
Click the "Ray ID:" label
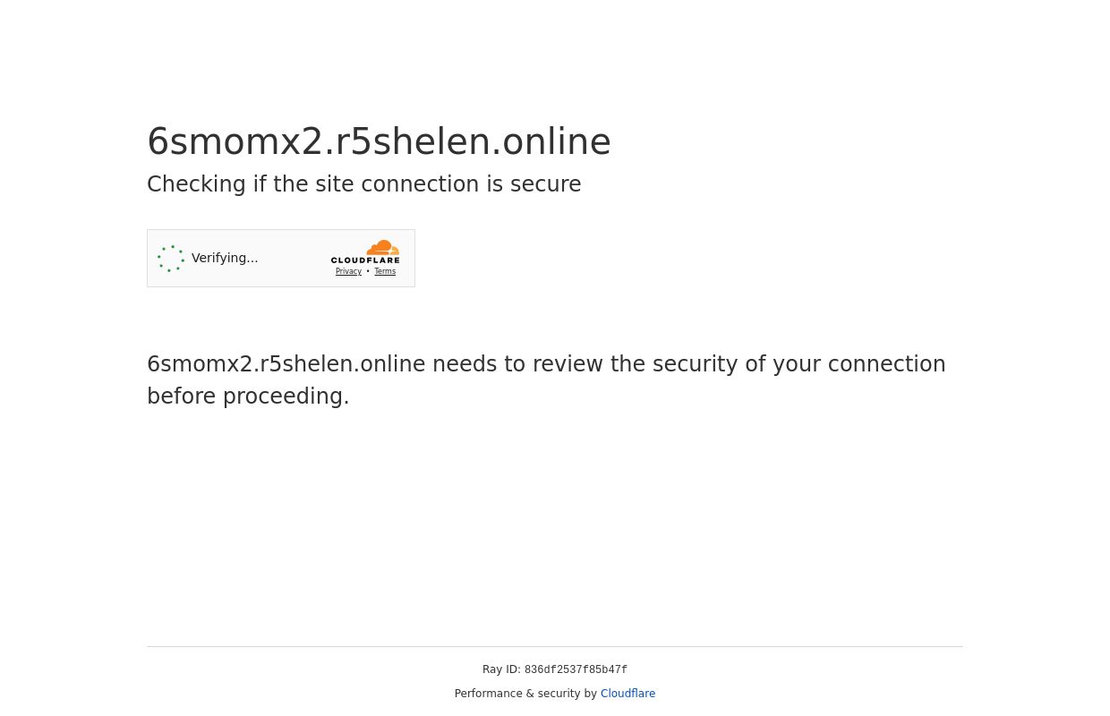[x=501, y=669]
